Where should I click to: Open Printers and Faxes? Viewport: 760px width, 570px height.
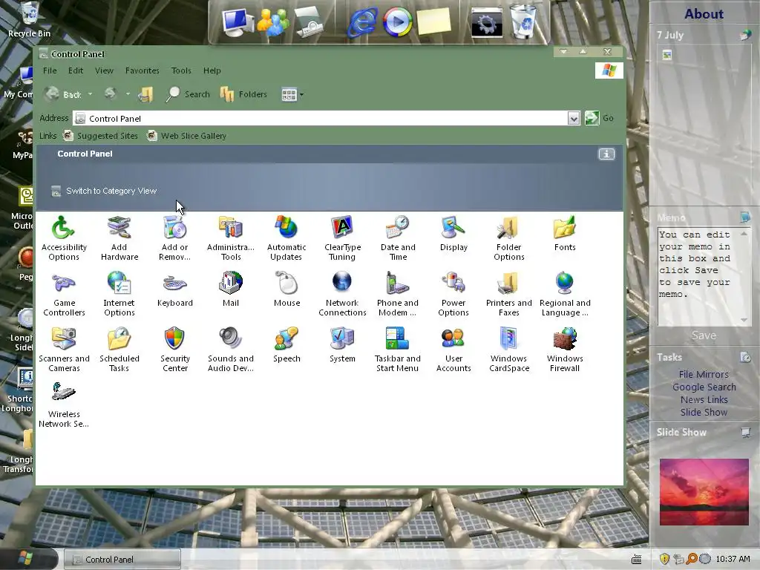tap(509, 294)
